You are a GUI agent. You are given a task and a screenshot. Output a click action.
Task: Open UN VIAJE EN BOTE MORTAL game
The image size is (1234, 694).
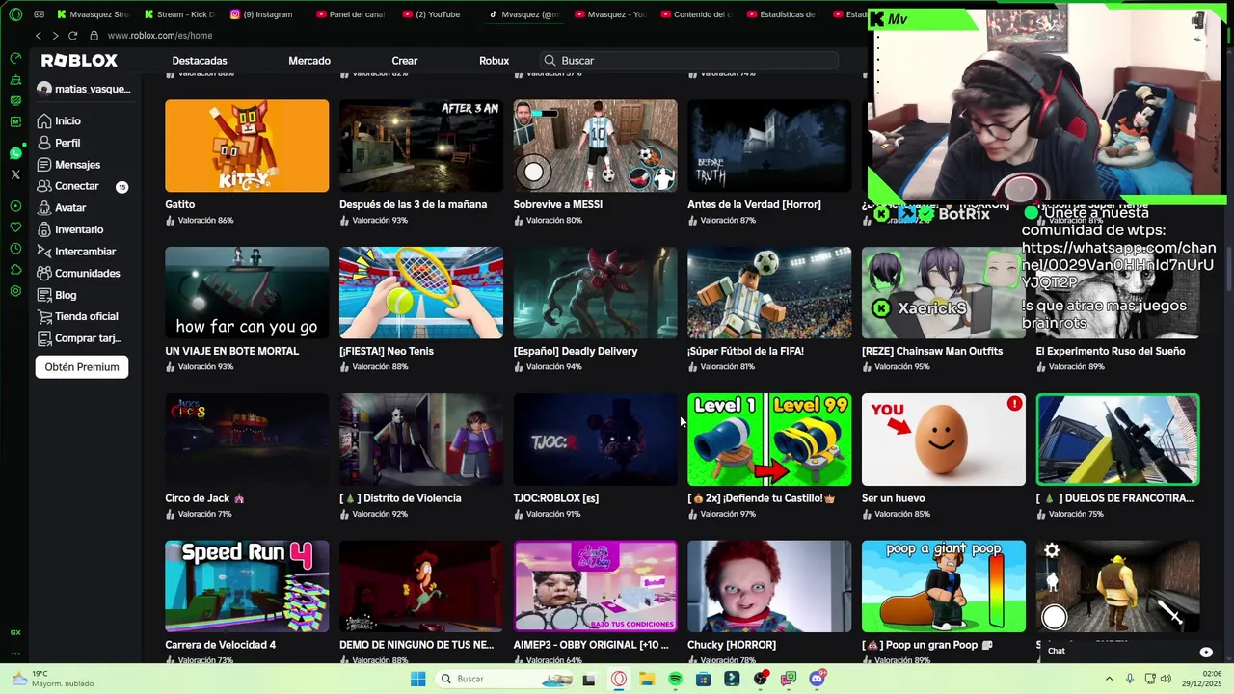pyautogui.click(x=247, y=292)
